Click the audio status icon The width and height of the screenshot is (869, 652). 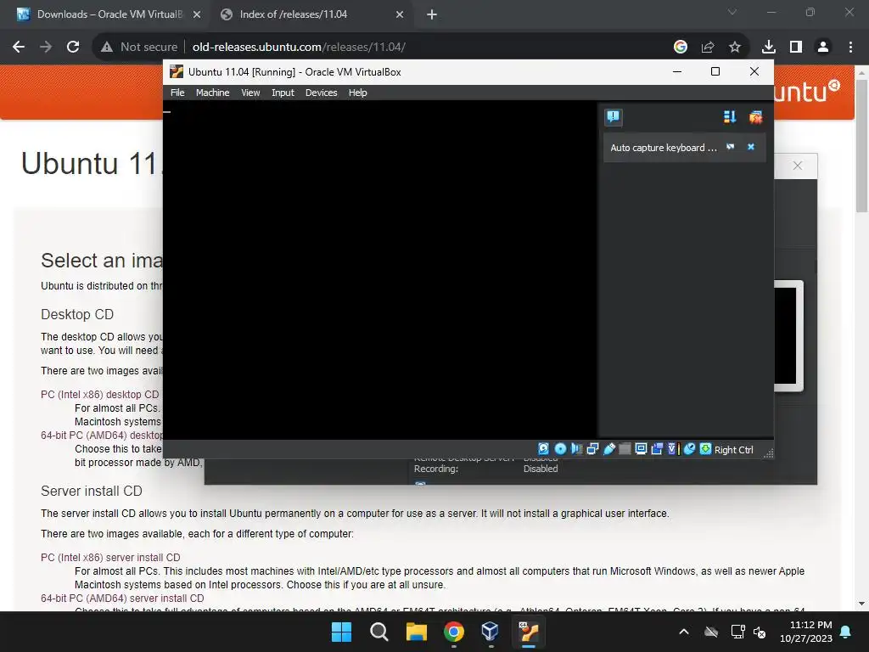[576, 449]
